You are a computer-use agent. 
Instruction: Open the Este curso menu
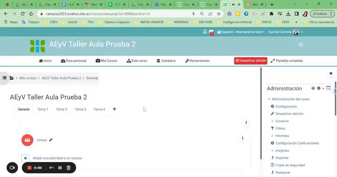pyautogui.click(x=137, y=61)
